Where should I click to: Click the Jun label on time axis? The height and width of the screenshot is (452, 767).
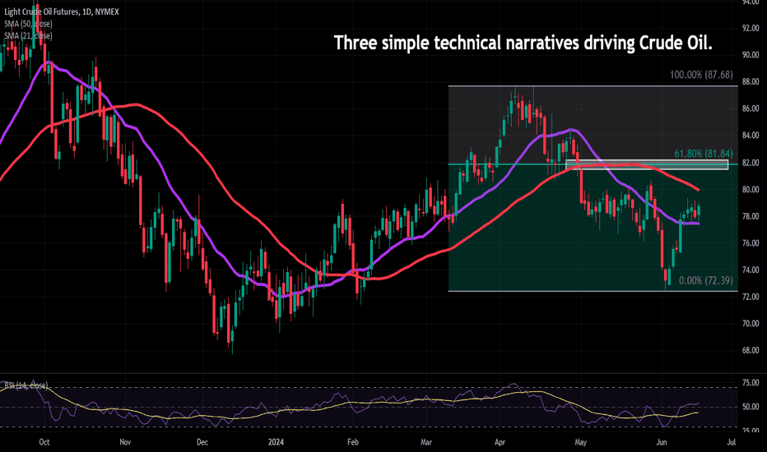(x=662, y=442)
